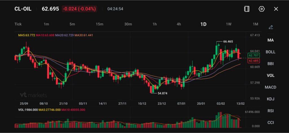The height and width of the screenshot is (133, 289).
Task: Select the 5m timeframe
Action: pos(72,24)
